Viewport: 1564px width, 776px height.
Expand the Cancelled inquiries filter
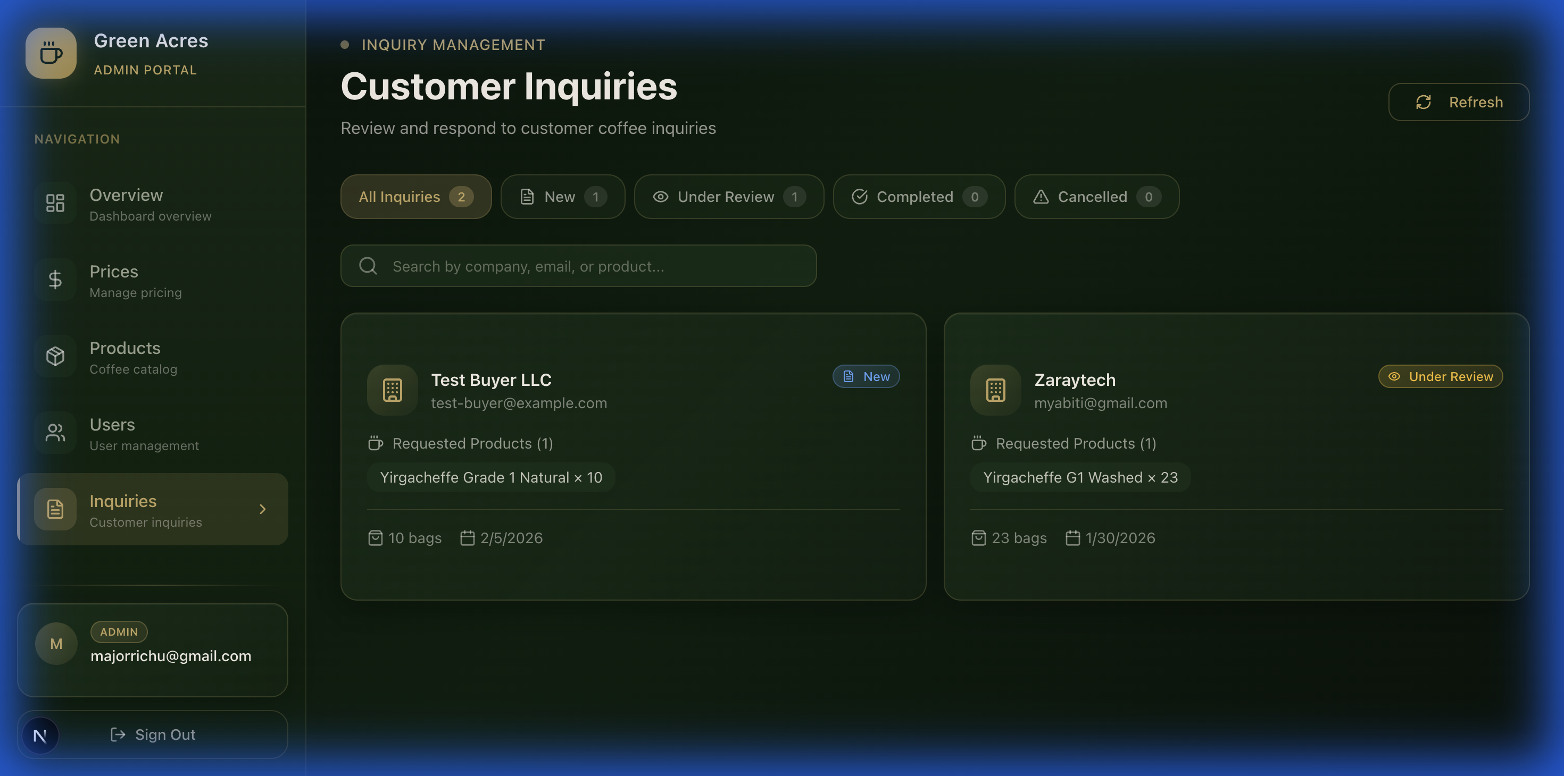[x=1096, y=197]
